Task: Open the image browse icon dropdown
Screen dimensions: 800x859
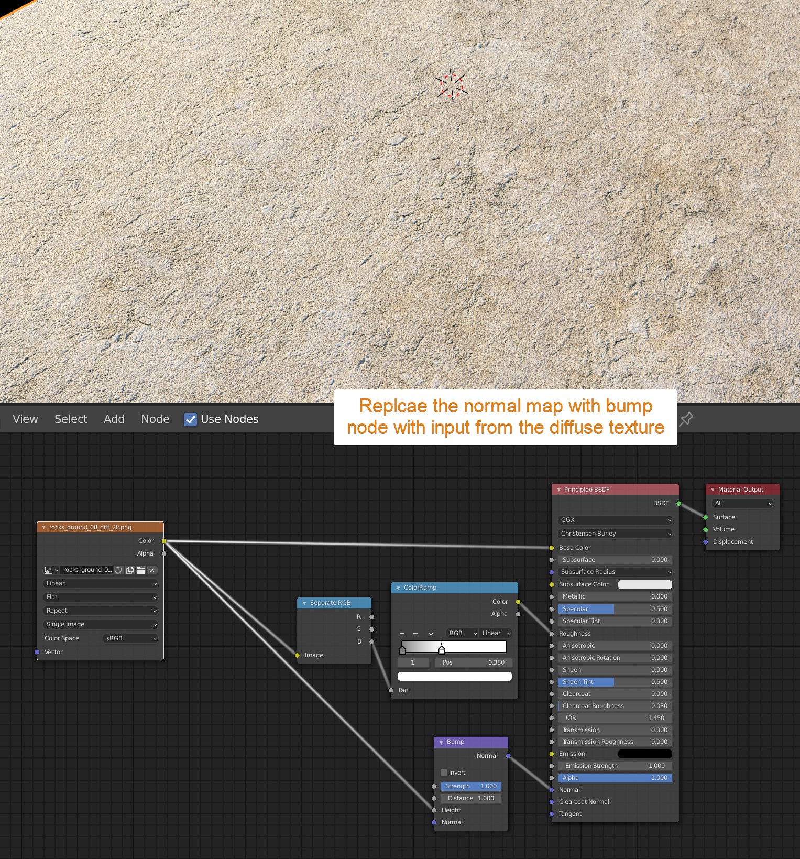Action: coord(51,570)
